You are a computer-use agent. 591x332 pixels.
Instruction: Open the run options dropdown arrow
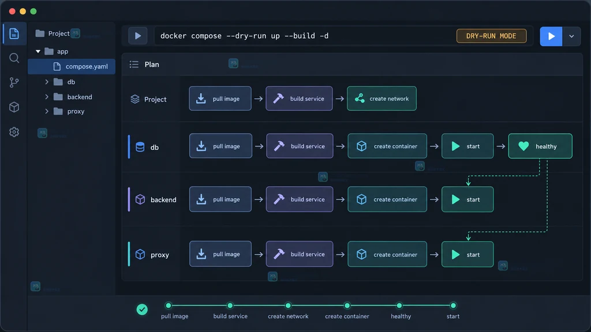pos(571,36)
